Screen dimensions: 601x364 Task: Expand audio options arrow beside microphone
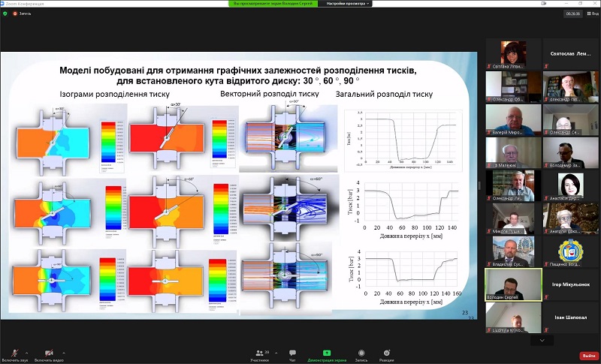click(26, 353)
